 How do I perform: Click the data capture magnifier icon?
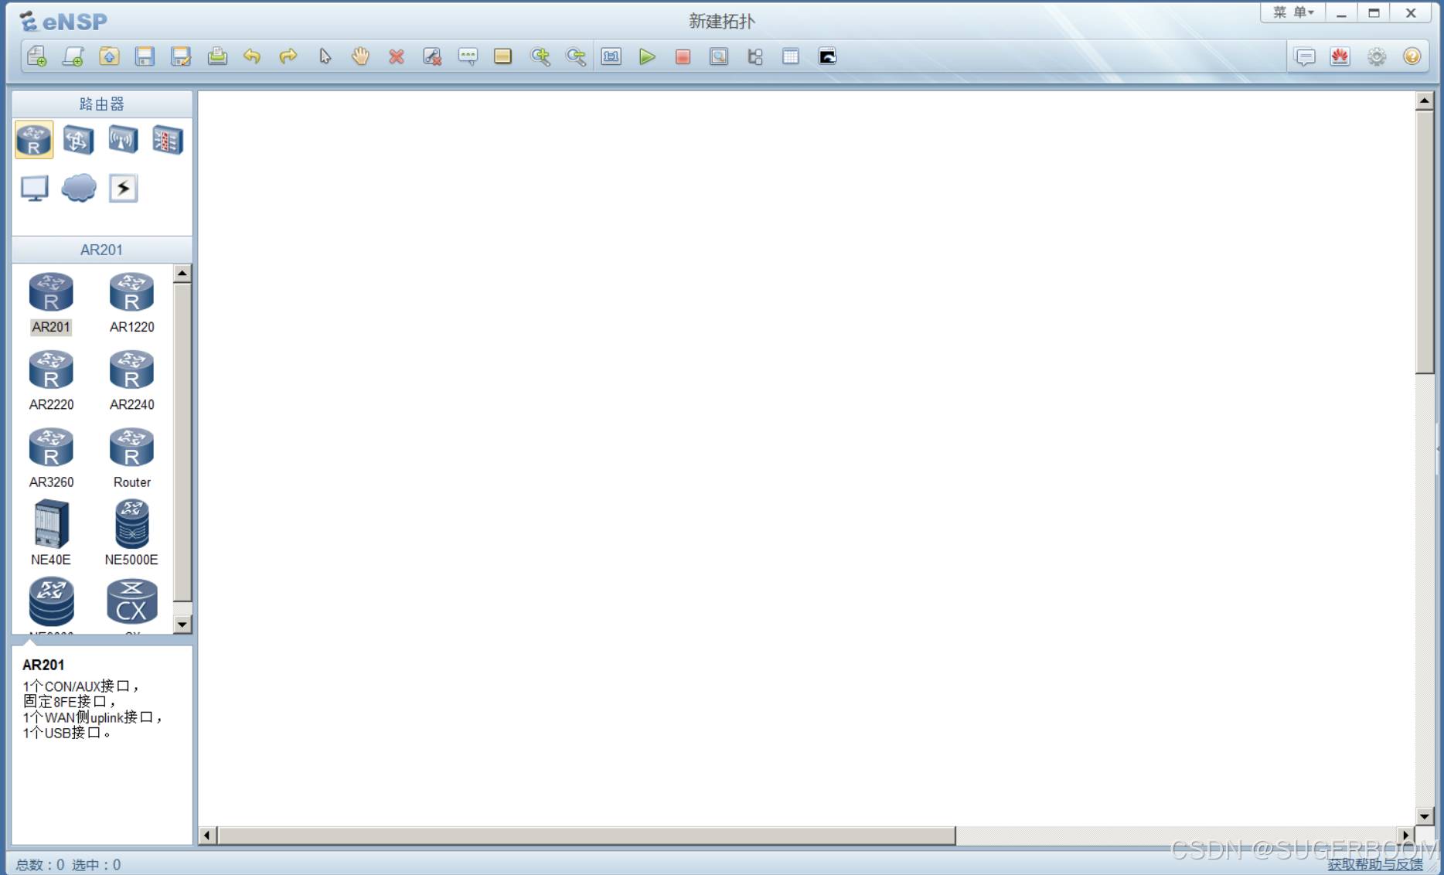click(719, 56)
